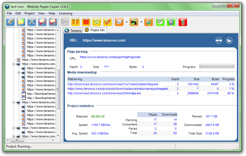Select the 1031432 size cell
Screen dimensions: 246x156
(193, 84)
